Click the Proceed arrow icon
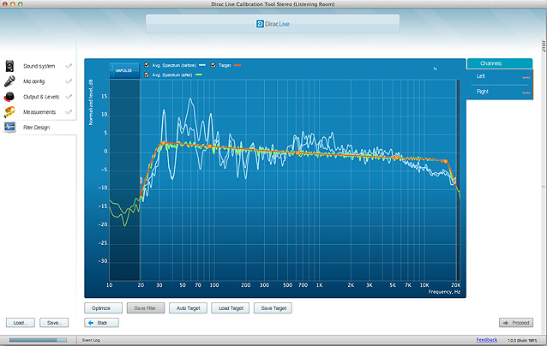This screenshot has width=547, height=346. pos(506,323)
